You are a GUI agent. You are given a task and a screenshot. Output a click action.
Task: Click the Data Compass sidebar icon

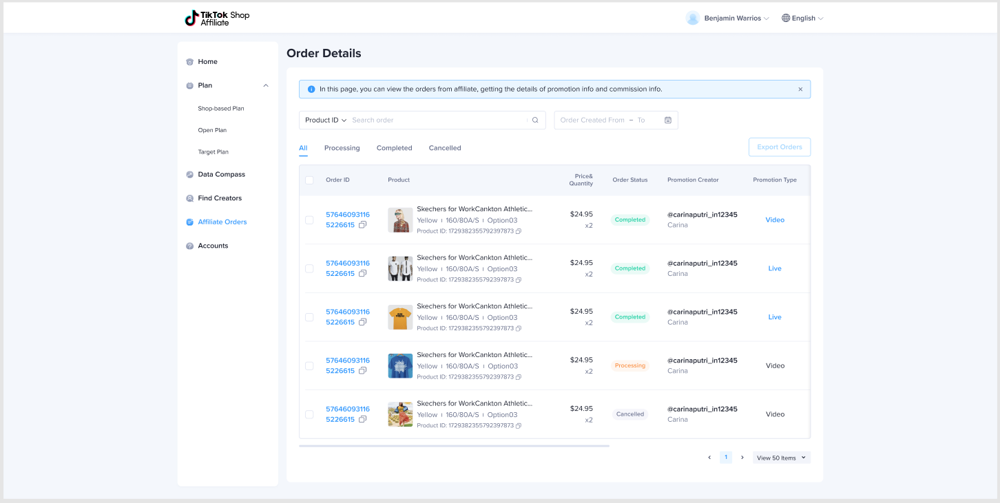190,175
